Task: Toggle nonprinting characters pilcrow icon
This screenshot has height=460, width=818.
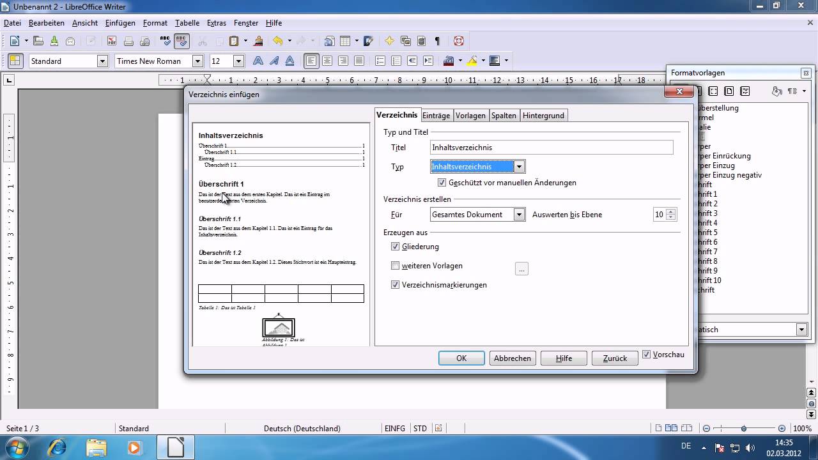Action: 437,41
